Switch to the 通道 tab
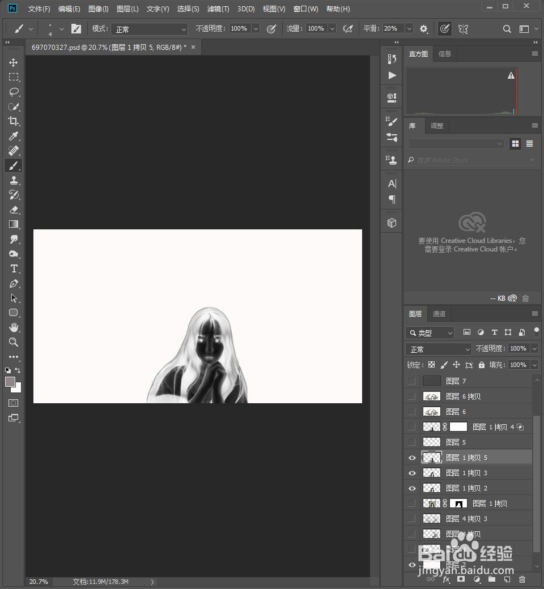 [x=439, y=314]
